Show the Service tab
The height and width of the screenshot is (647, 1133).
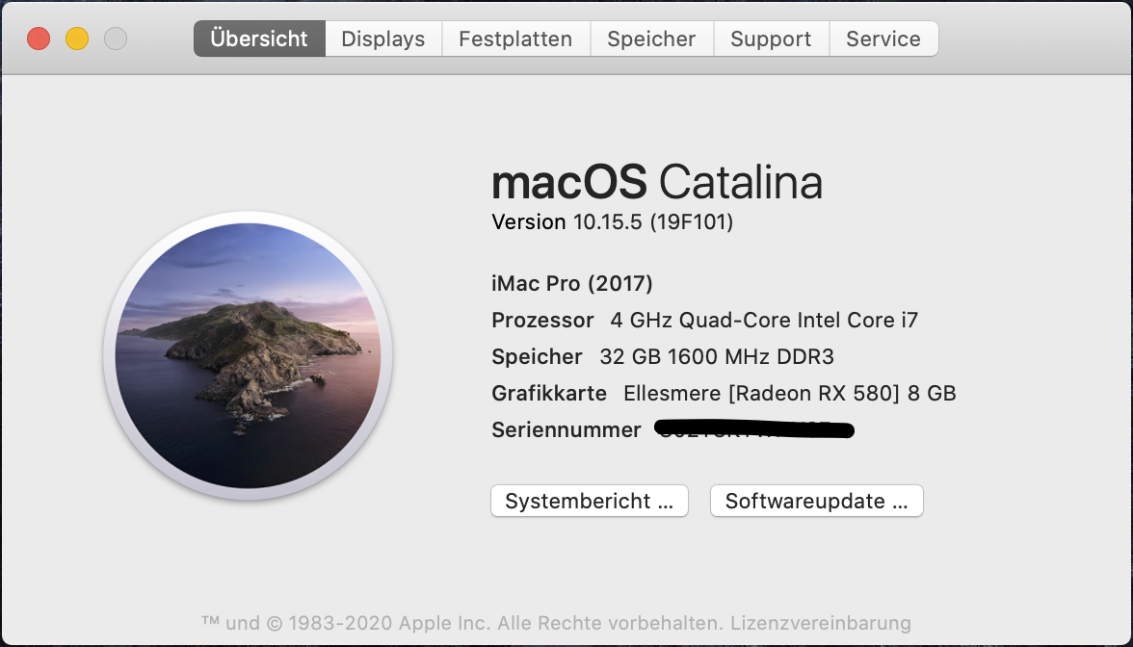(x=883, y=39)
